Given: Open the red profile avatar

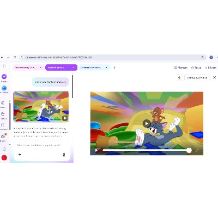Looking at the screenshot, I should [4, 158].
